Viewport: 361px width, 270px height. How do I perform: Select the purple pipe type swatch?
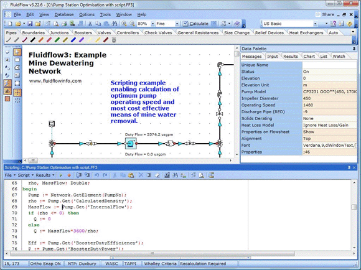(x=82, y=40)
